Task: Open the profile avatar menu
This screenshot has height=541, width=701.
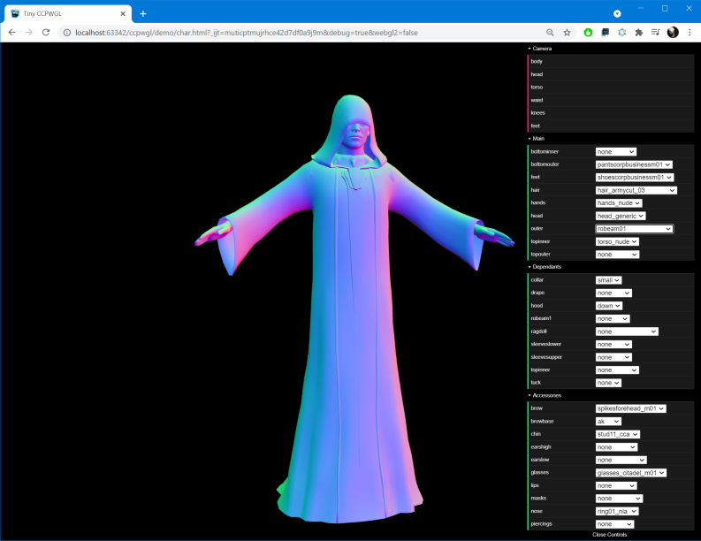Action: coord(673,32)
